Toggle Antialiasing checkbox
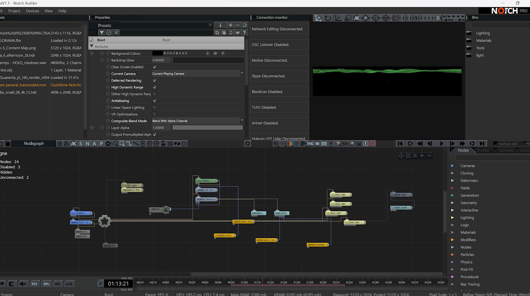Screen dimensions: 530x296 click(x=154, y=101)
